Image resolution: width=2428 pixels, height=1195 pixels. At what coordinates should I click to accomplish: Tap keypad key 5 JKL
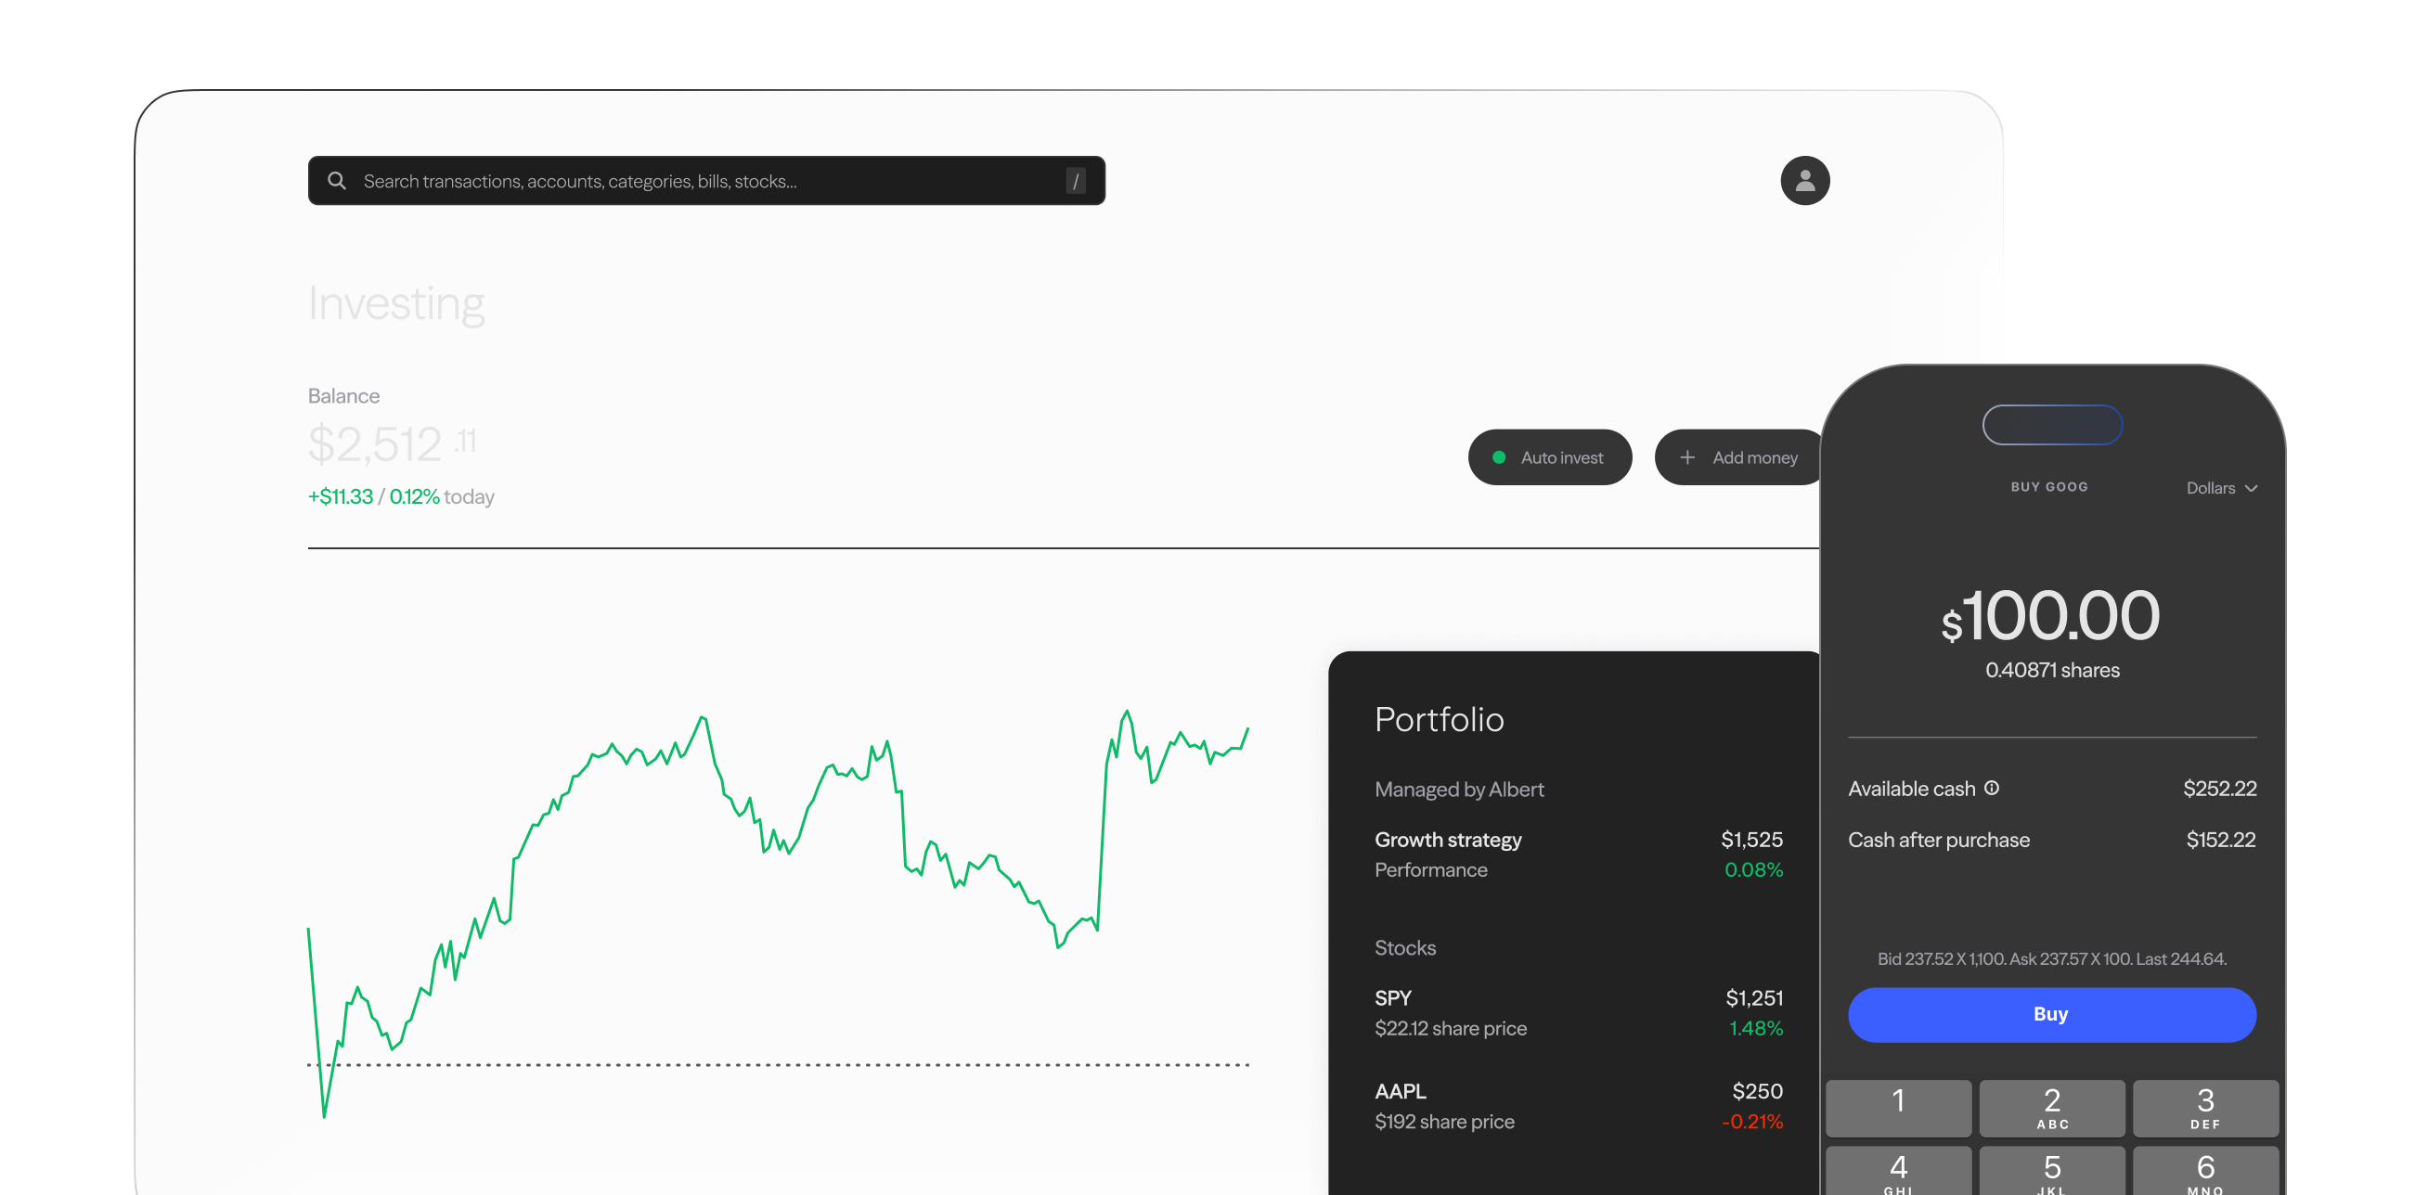[x=2051, y=1171]
